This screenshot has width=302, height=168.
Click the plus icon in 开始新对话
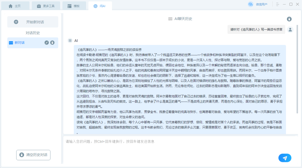[16, 22]
